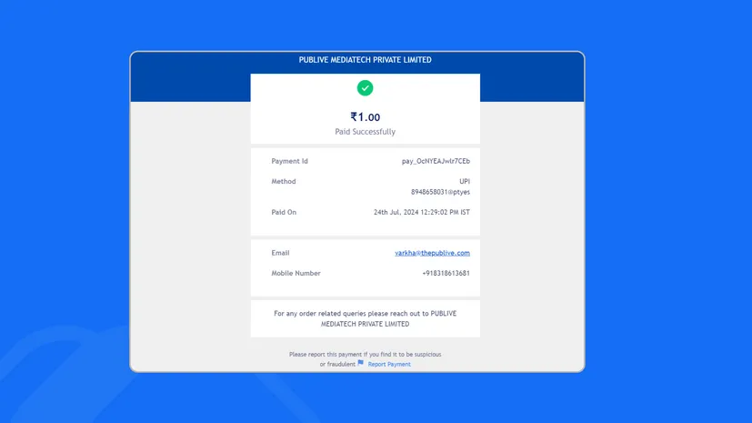Click the Paid Successfully status text
Image resolution: width=752 pixels, height=423 pixels.
click(365, 132)
